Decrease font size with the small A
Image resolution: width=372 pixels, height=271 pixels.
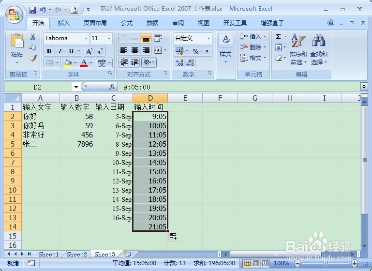tap(100, 51)
